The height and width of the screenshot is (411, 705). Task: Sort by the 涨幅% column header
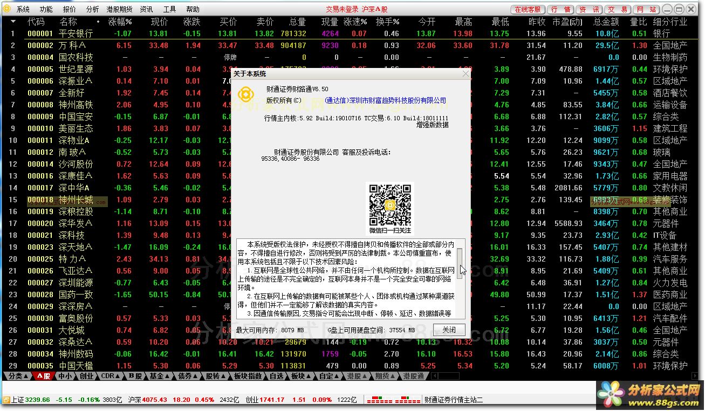(120, 22)
